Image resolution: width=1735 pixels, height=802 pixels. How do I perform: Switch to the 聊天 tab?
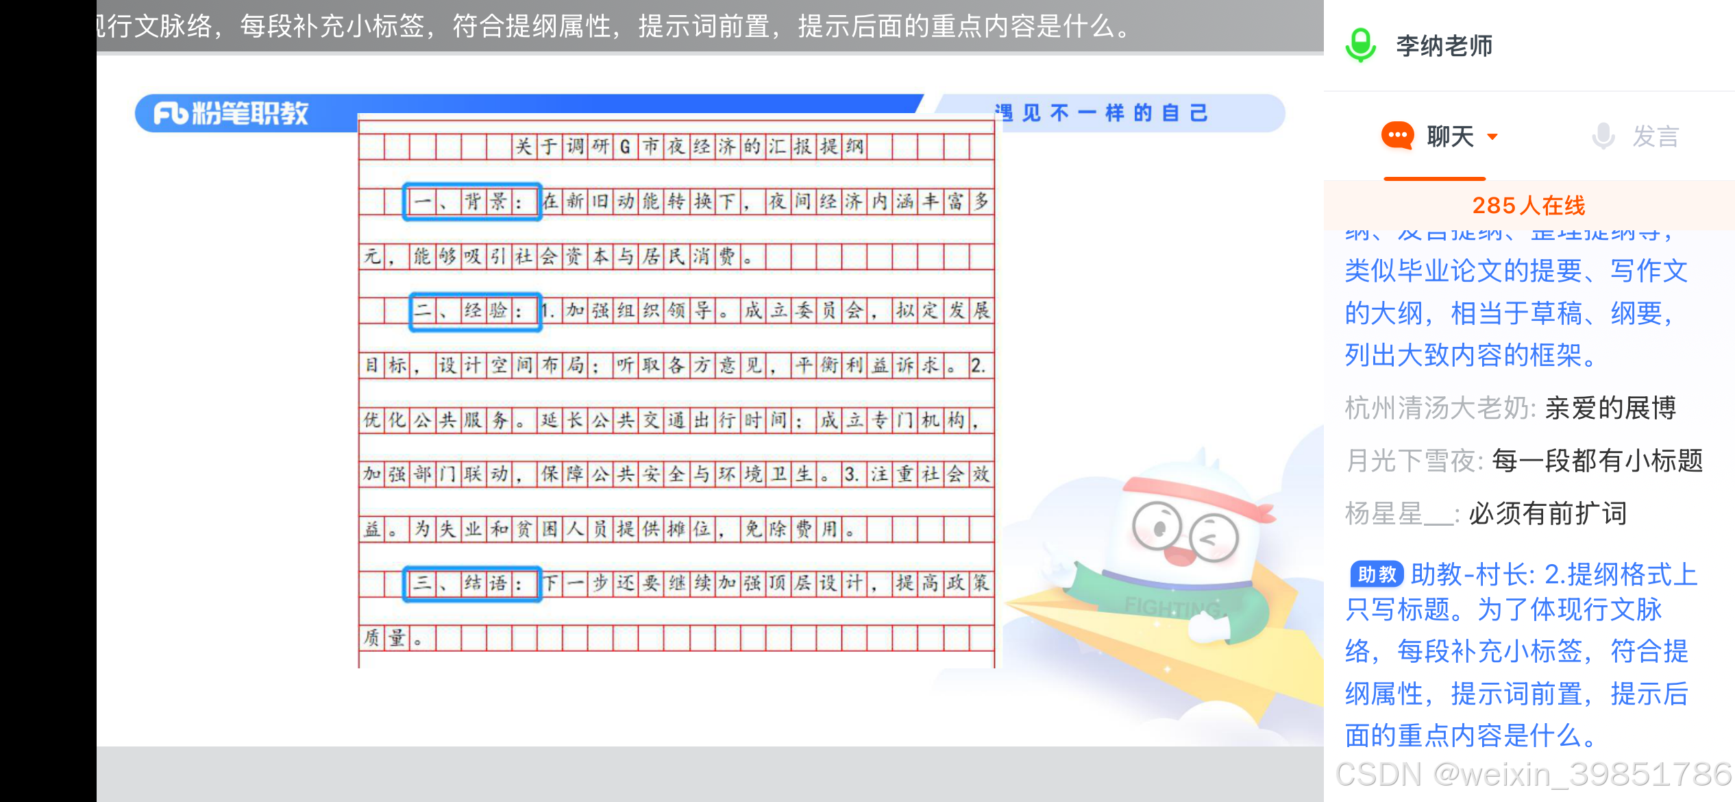coord(1450,136)
